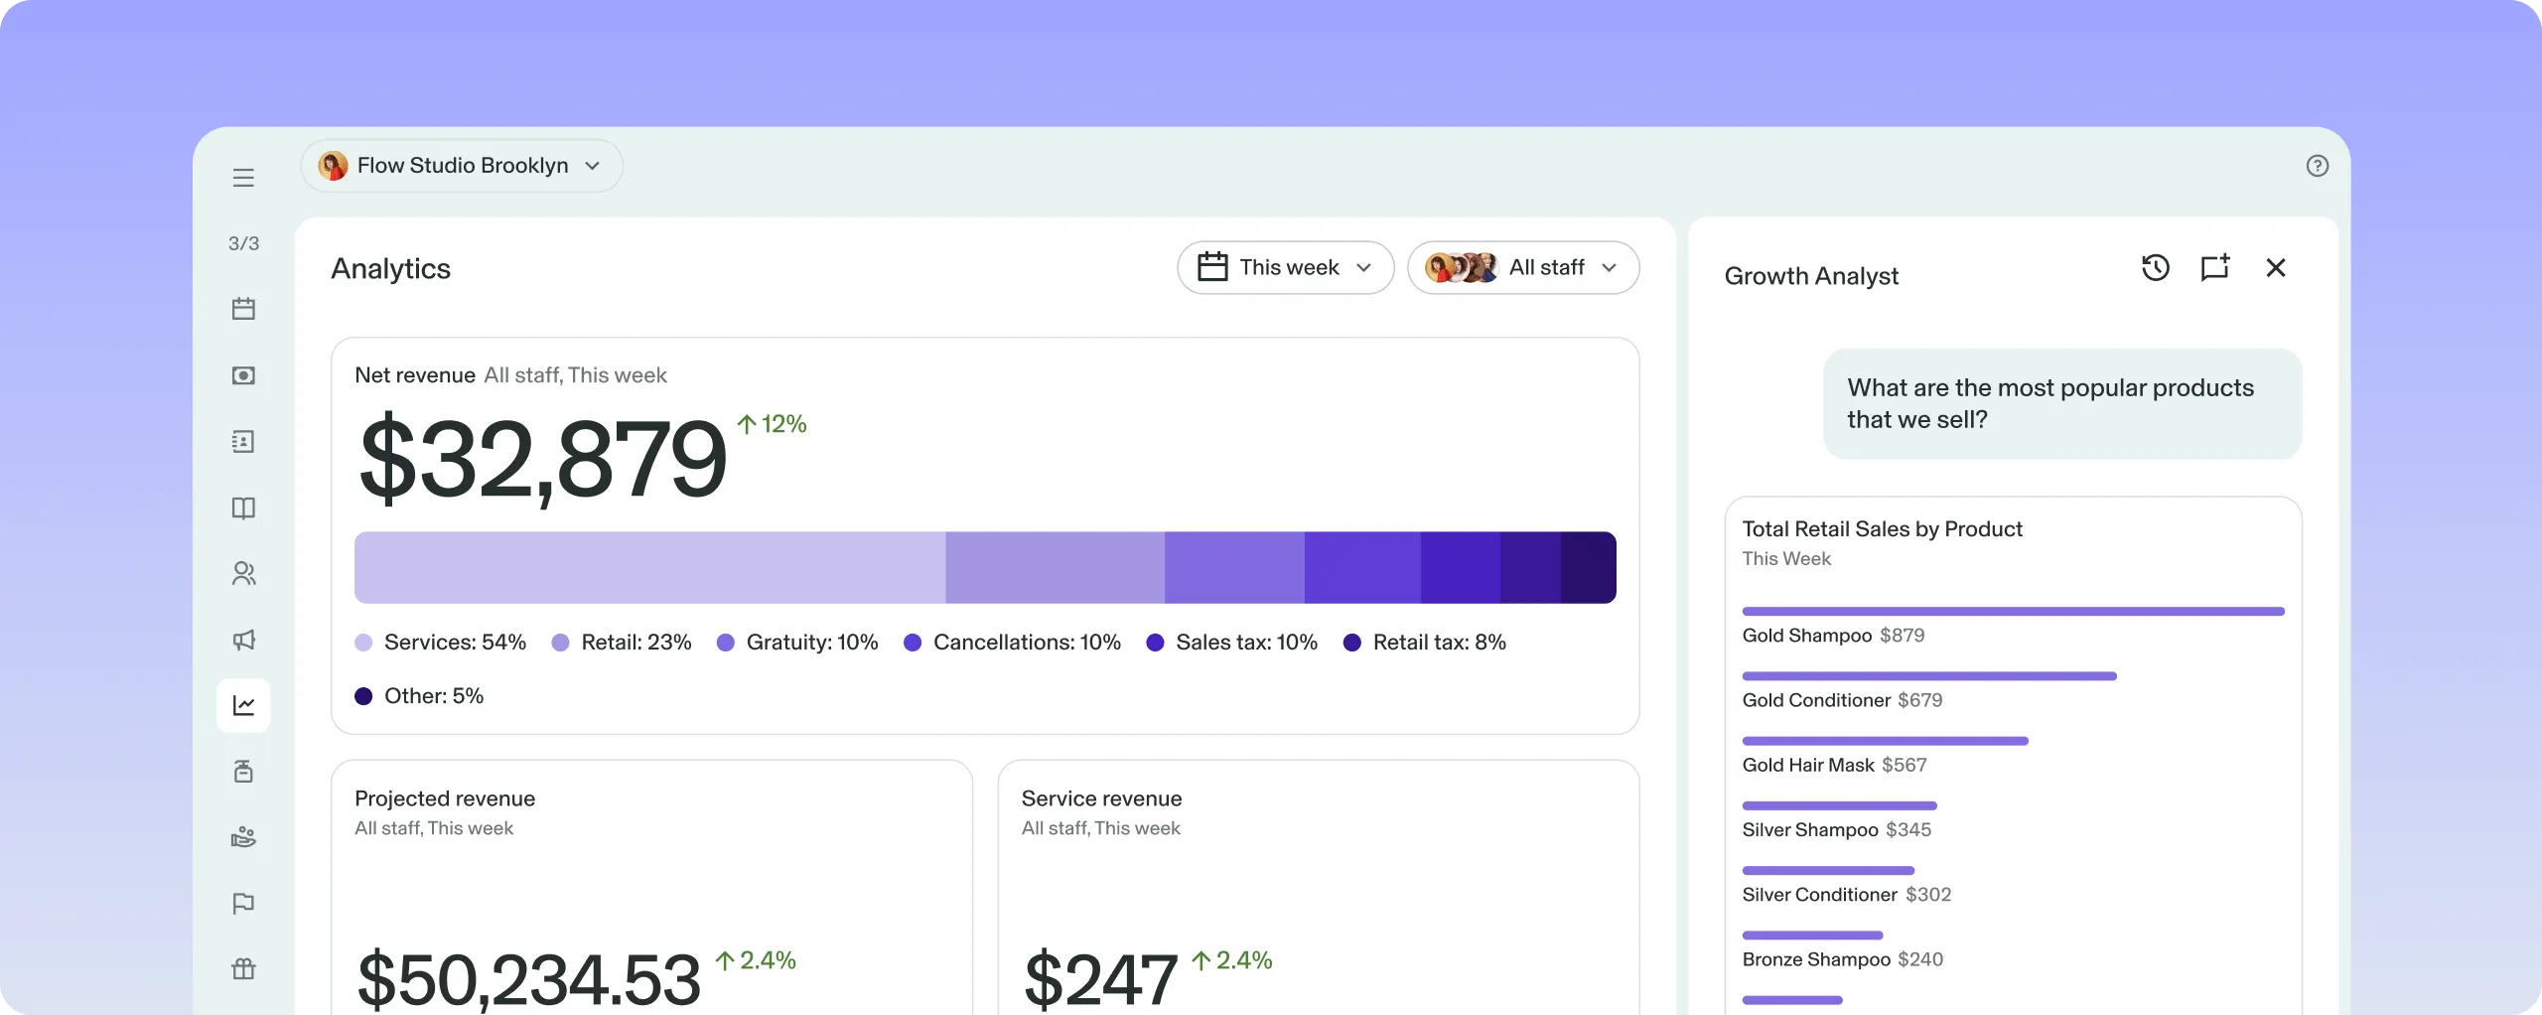The width and height of the screenshot is (2542, 1015).
Task: Open the hand-with-coins sidebar icon
Action: click(243, 837)
